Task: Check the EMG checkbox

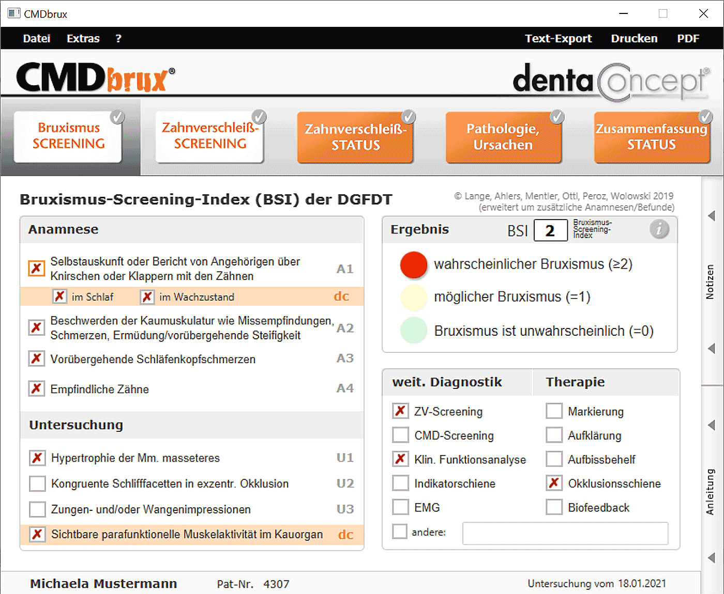Action: [400, 507]
